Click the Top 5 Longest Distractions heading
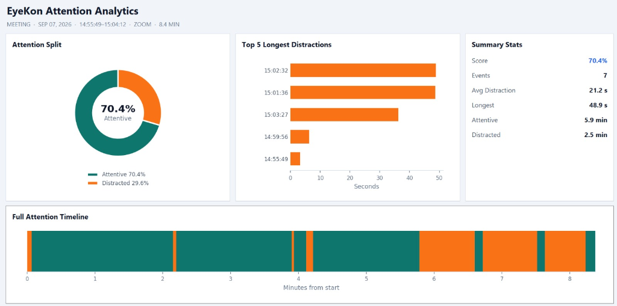 tap(286, 44)
